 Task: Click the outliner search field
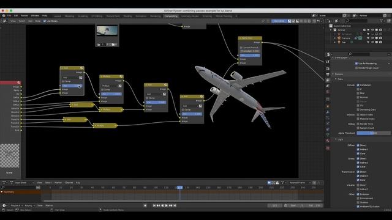pyautogui.click(x=356, y=21)
